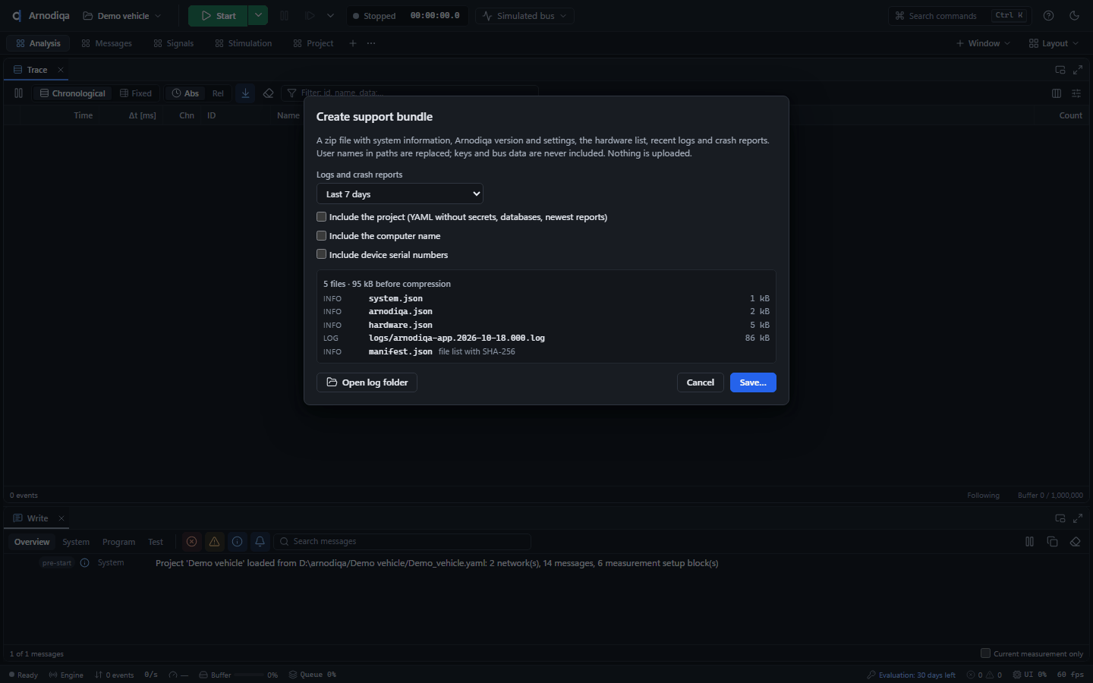The image size is (1093, 683).
Task: Start the measurement with Start button
Action: point(218,16)
